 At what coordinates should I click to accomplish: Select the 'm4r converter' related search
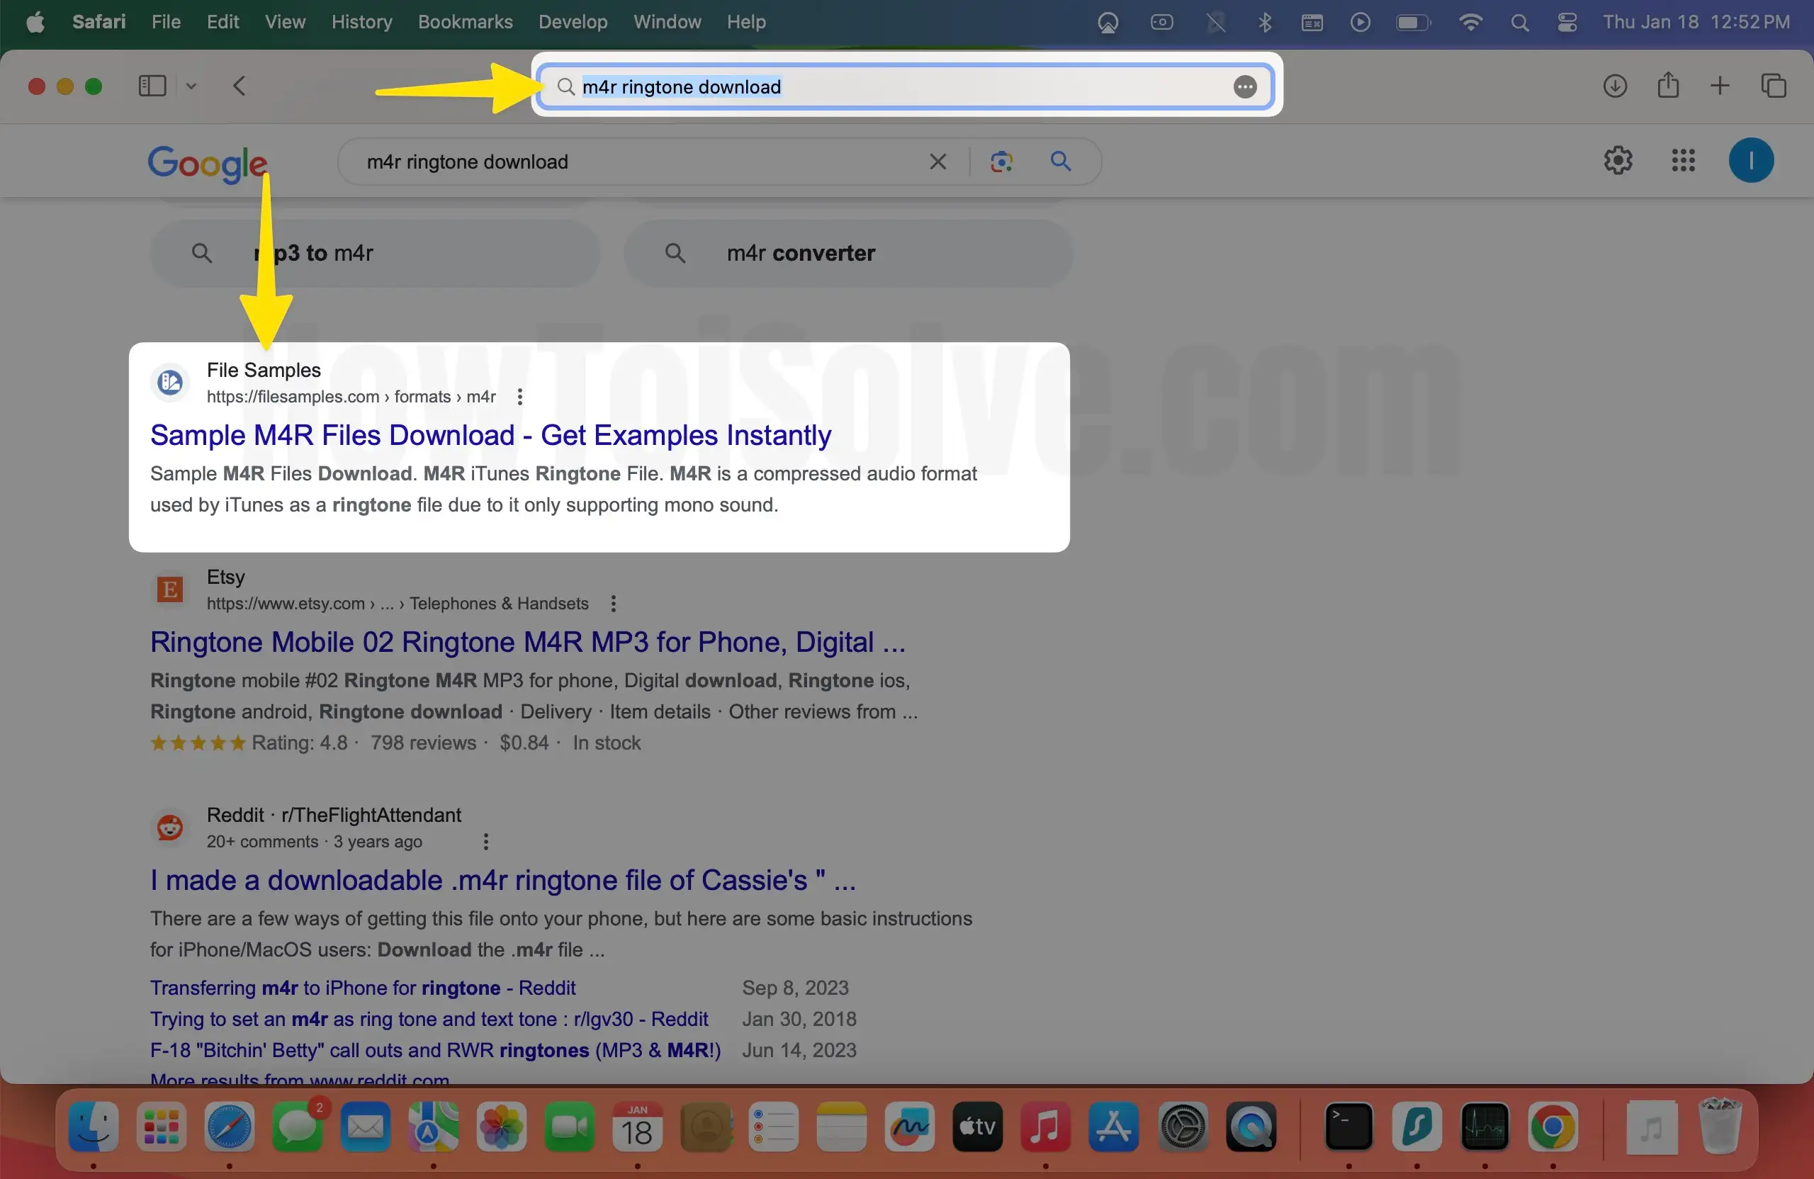point(847,253)
